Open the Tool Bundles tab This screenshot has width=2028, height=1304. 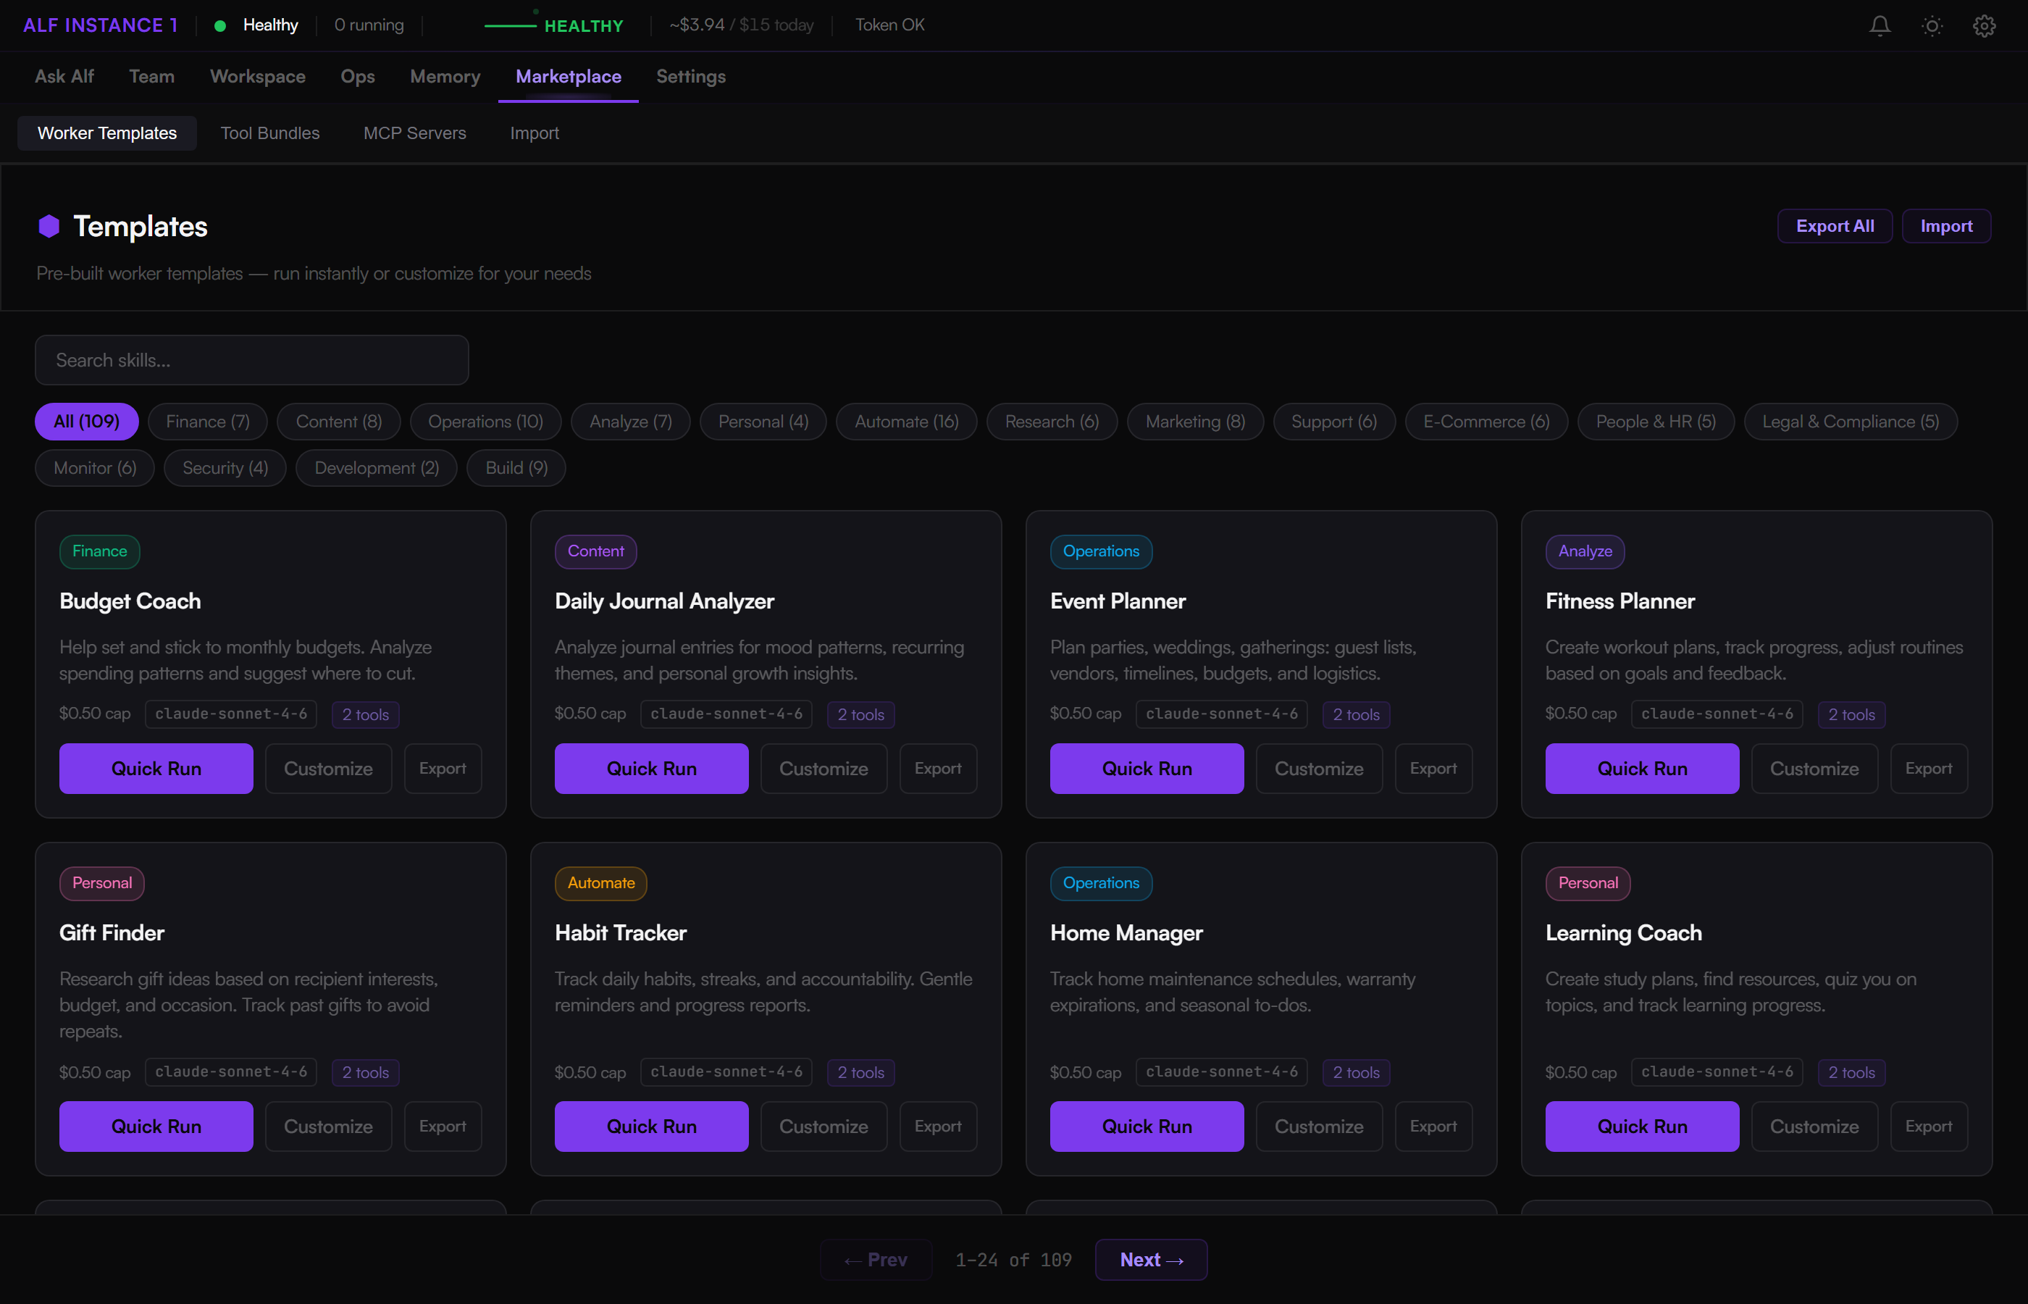click(270, 133)
